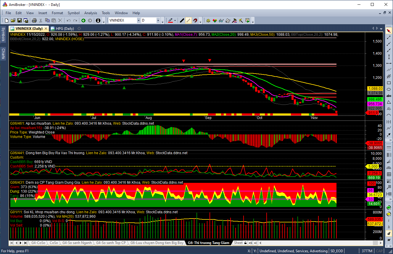Select the Ray drawing tool

[389, 44]
